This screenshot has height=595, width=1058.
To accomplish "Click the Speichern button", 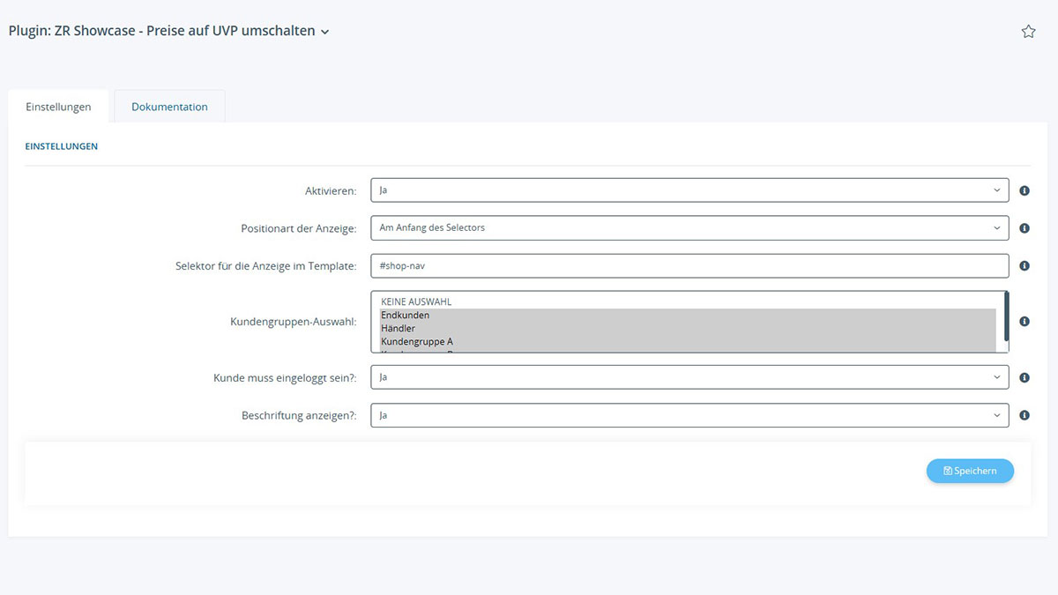I will coord(970,471).
